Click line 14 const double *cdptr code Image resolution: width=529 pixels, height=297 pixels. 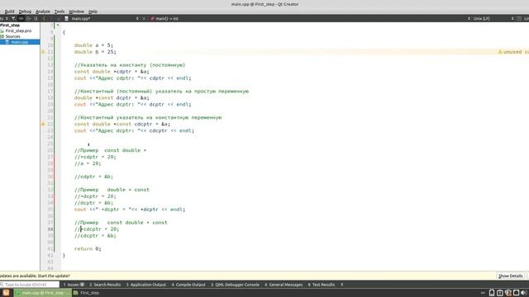pos(112,72)
